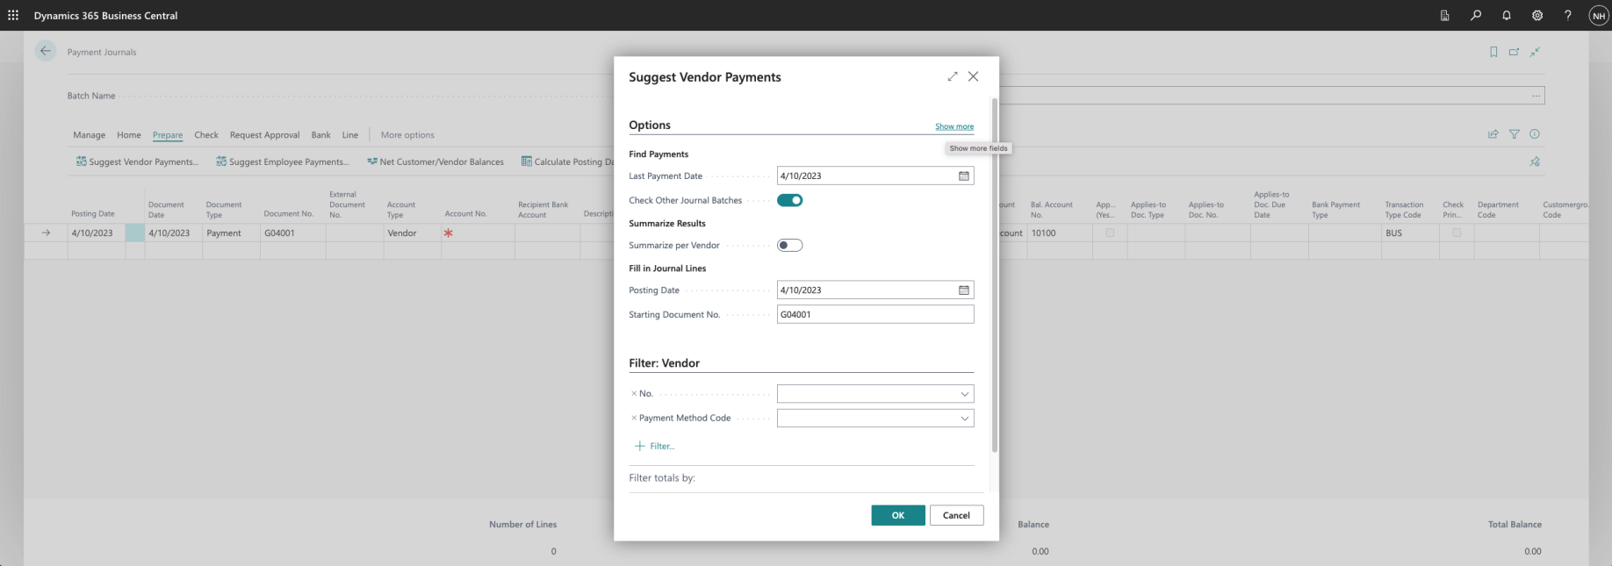Go back with the arrow beside Payment Journals

46,51
